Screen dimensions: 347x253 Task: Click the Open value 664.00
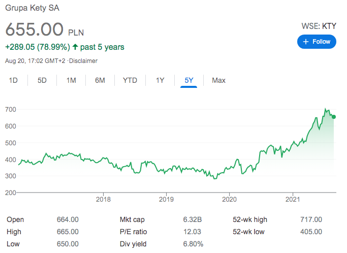tap(68, 219)
